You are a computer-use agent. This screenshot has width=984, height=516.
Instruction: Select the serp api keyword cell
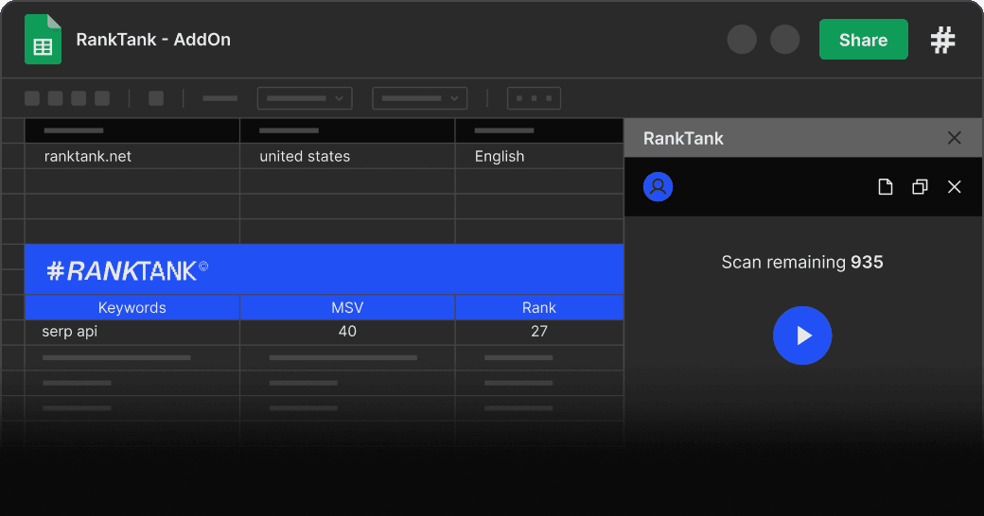tap(132, 332)
